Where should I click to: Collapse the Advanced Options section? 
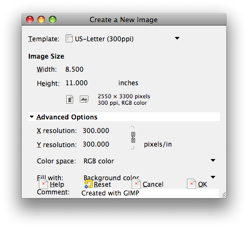pyautogui.click(x=31, y=117)
